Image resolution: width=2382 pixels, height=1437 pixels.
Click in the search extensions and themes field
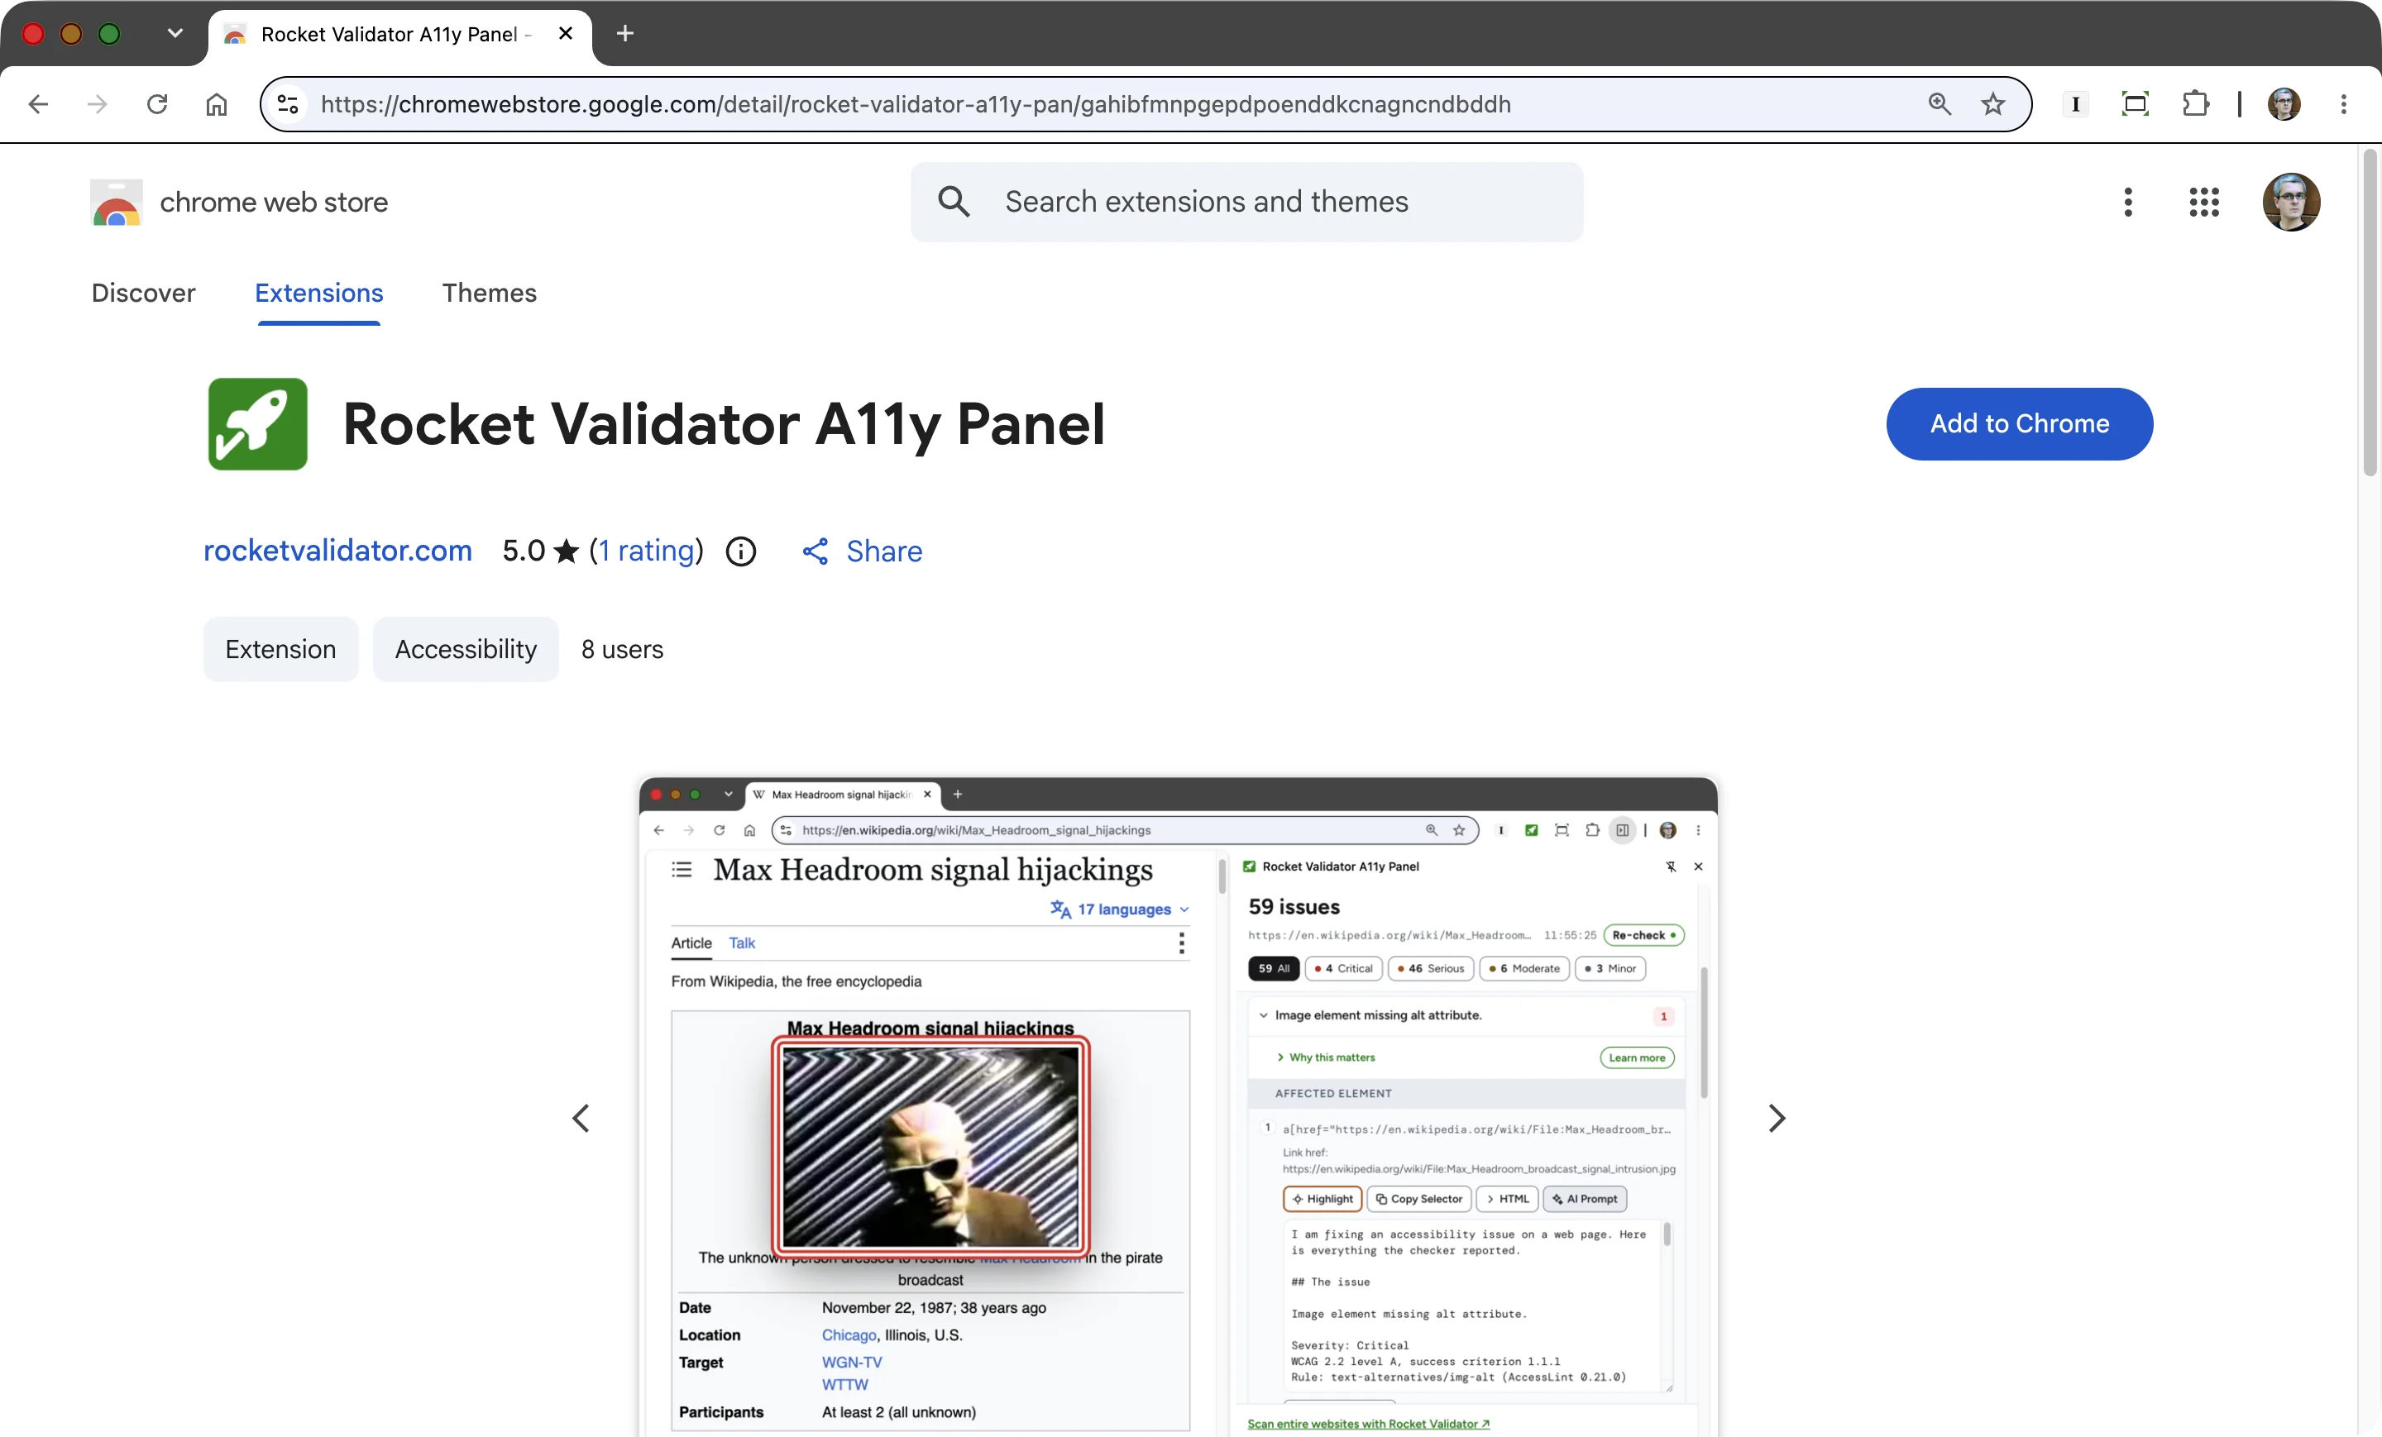1246,202
